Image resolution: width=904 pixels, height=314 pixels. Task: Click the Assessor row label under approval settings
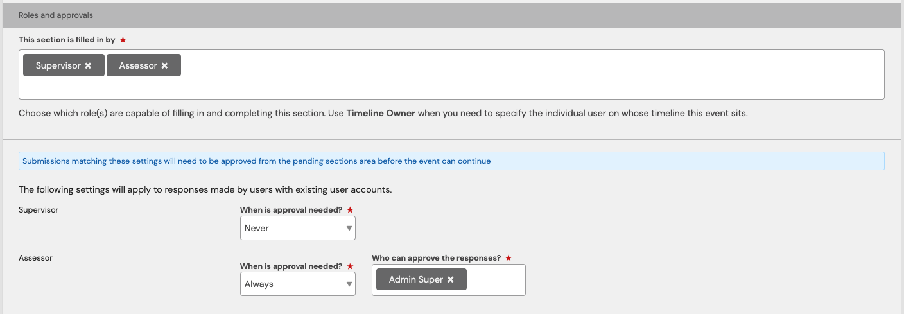[x=35, y=258]
